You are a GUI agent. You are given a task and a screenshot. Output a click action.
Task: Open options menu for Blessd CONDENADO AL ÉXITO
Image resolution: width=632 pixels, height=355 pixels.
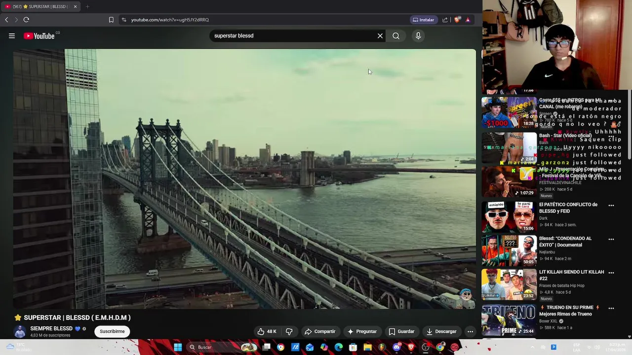[611, 239]
